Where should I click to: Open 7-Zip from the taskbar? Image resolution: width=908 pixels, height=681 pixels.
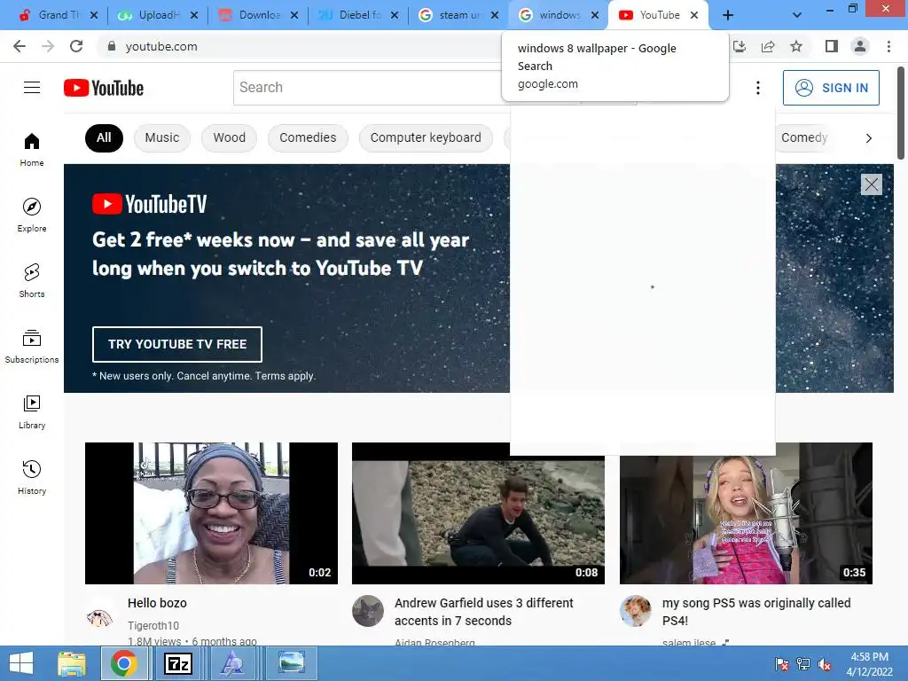(x=177, y=663)
